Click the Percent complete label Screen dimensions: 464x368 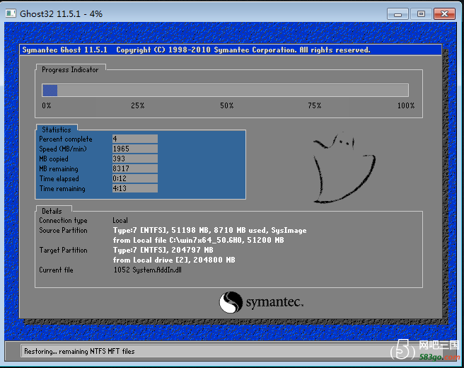[66, 139]
